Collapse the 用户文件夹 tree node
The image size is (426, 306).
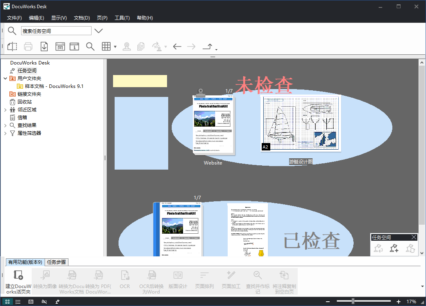5,79
